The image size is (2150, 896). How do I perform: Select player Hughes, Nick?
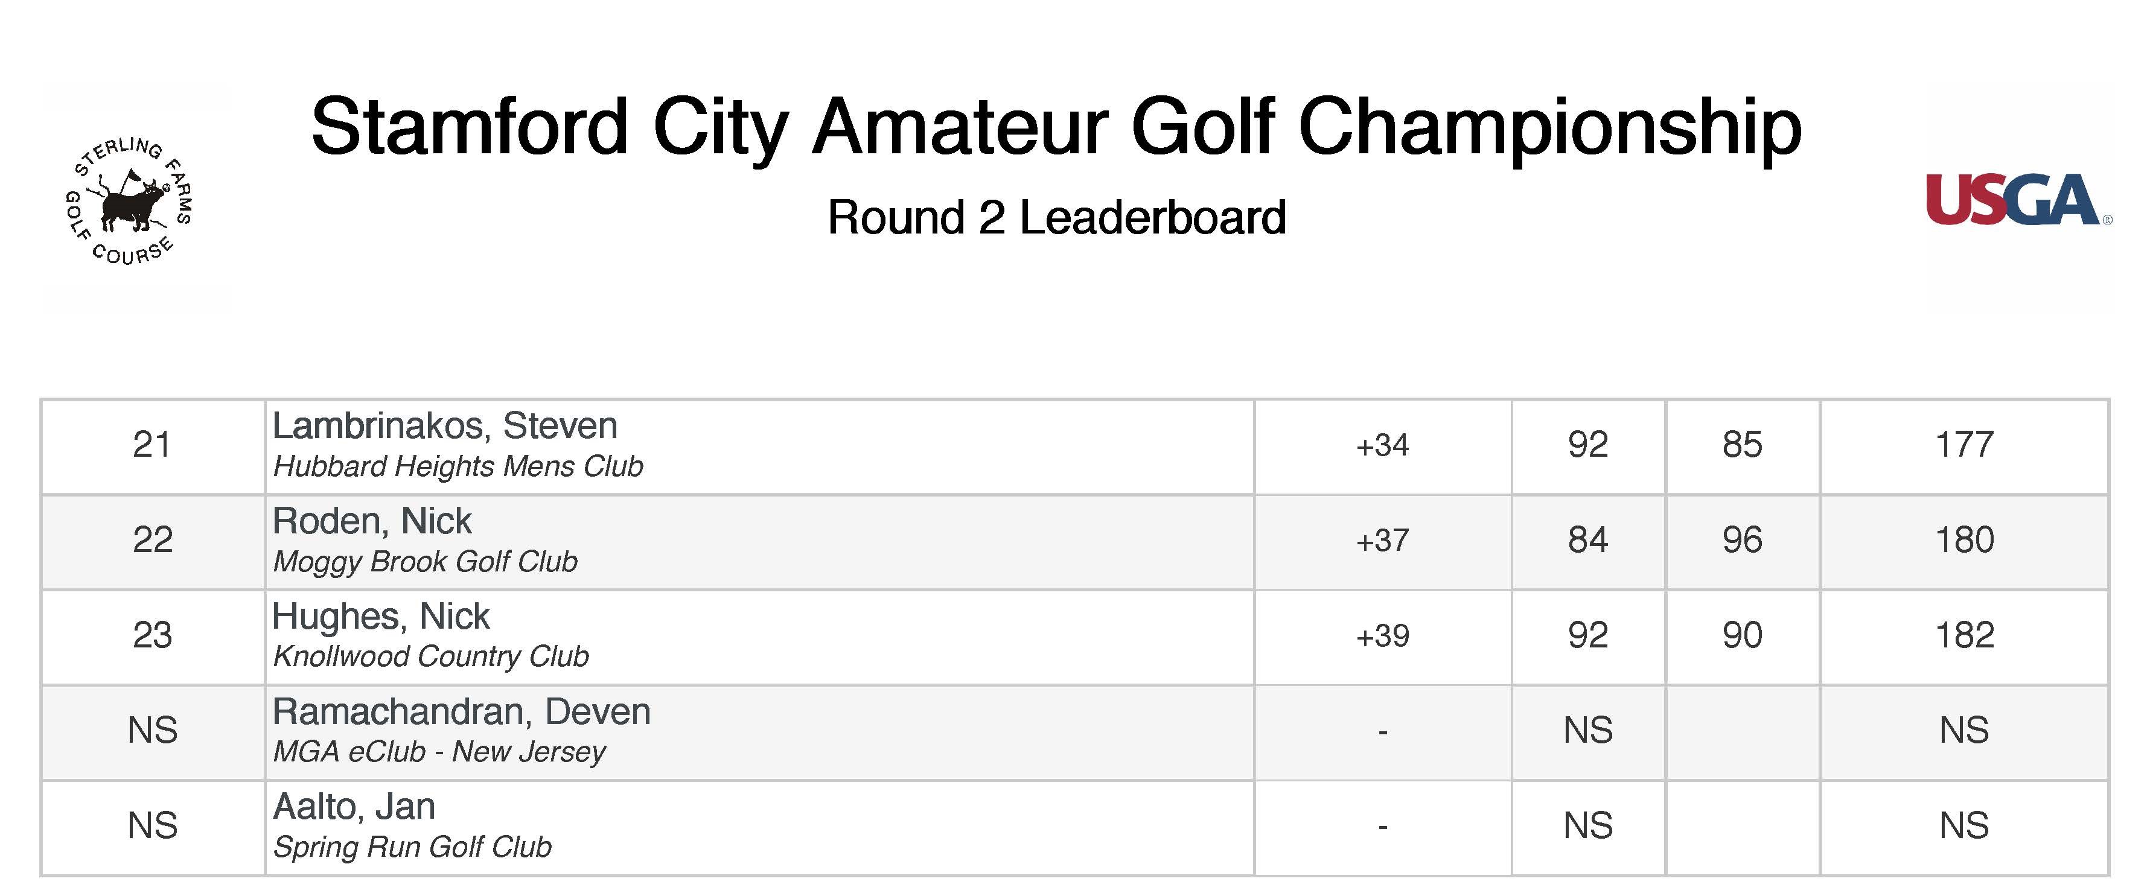381,617
